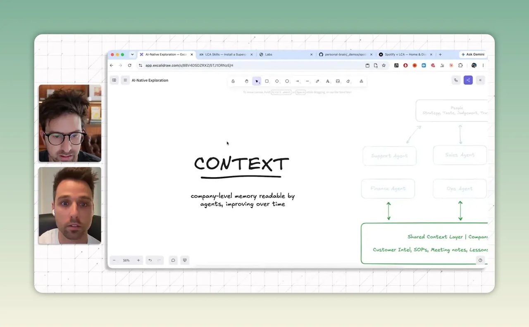Reset zoom by clicking 56%
The width and height of the screenshot is (529, 327).
[126, 260]
